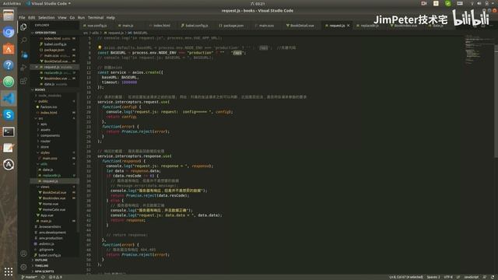Close the request.js editor tab
The height and width of the screenshot is (280, 498).
348,26
